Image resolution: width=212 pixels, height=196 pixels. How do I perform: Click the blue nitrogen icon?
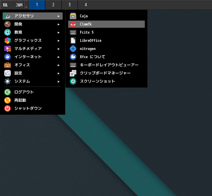click(x=73, y=49)
